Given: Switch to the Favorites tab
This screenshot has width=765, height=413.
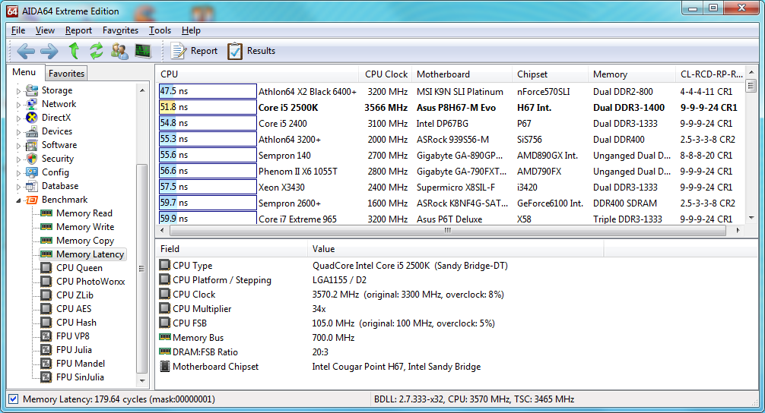Looking at the screenshot, I should point(66,74).
